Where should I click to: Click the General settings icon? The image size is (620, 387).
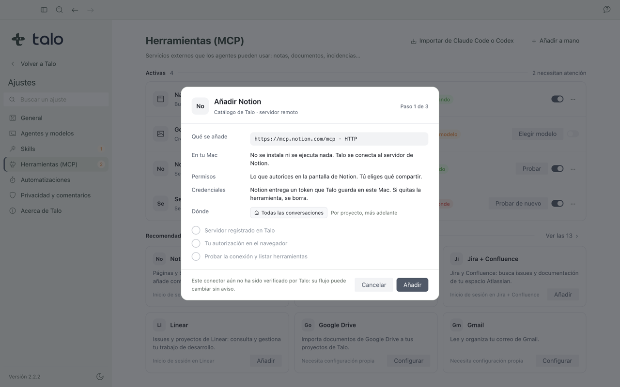[13, 118]
